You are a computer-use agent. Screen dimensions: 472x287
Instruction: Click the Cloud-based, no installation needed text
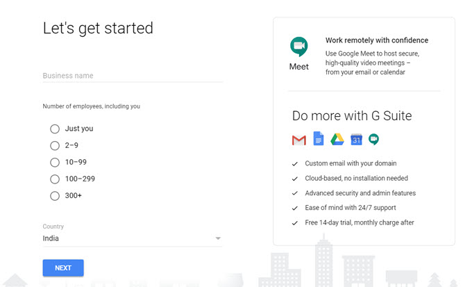pos(356,178)
